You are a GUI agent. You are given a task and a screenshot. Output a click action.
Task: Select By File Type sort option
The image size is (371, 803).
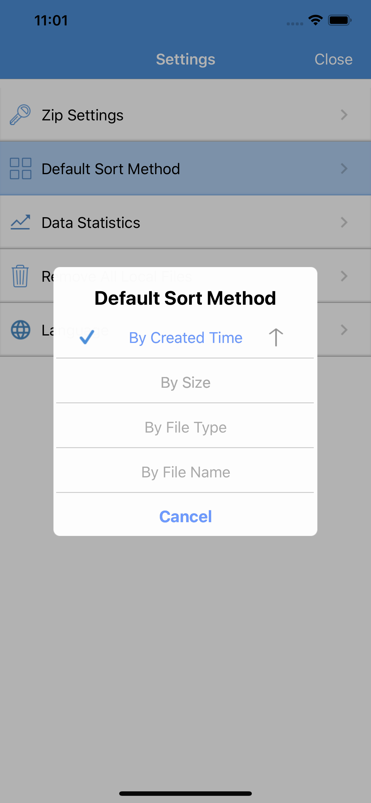point(185,427)
